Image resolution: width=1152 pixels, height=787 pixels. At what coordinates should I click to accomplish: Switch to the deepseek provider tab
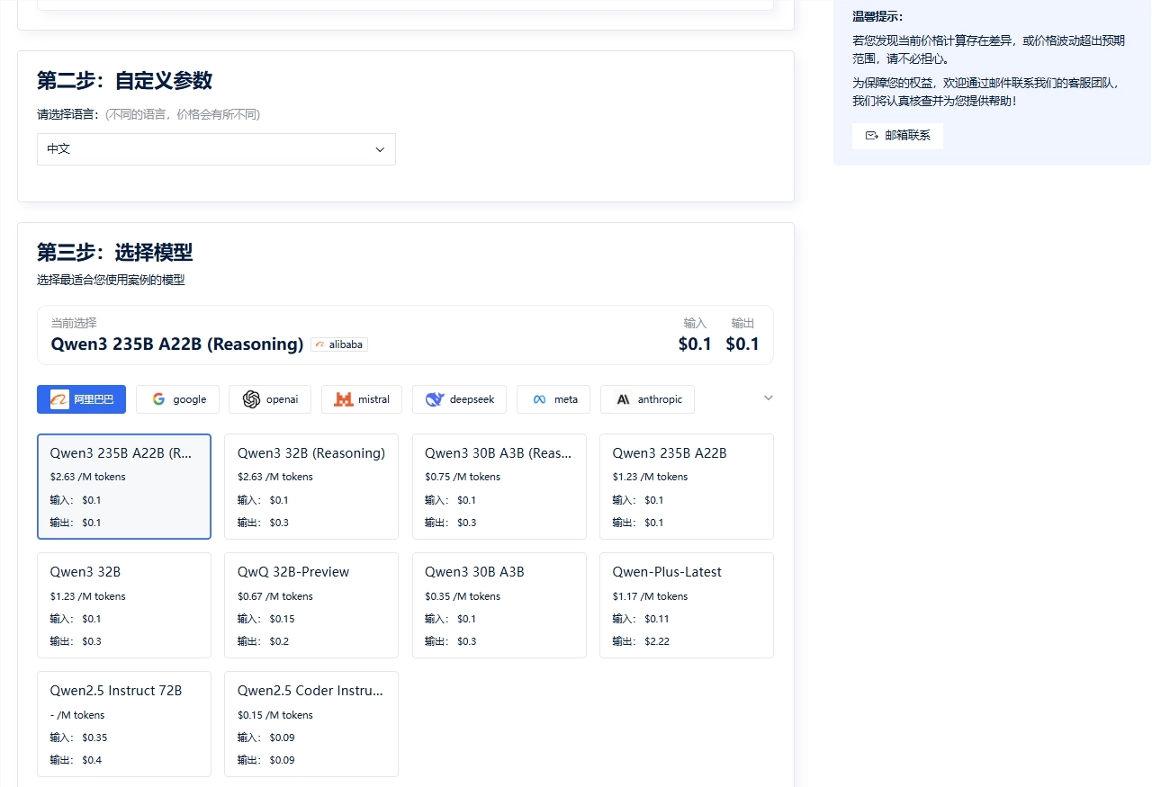pyautogui.click(x=459, y=399)
